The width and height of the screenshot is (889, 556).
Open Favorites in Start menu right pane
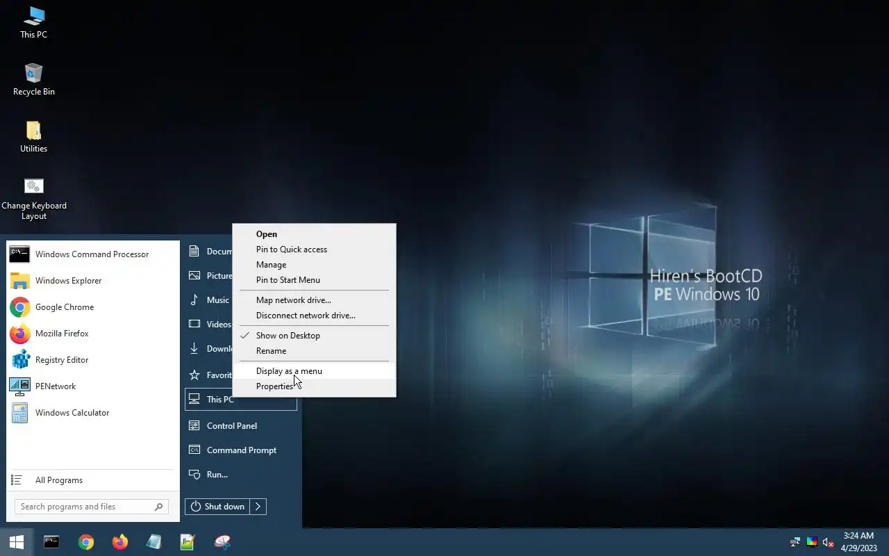[x=209, y=375]
